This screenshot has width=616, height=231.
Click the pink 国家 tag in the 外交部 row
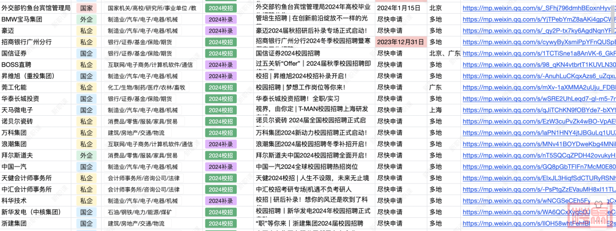87,7
